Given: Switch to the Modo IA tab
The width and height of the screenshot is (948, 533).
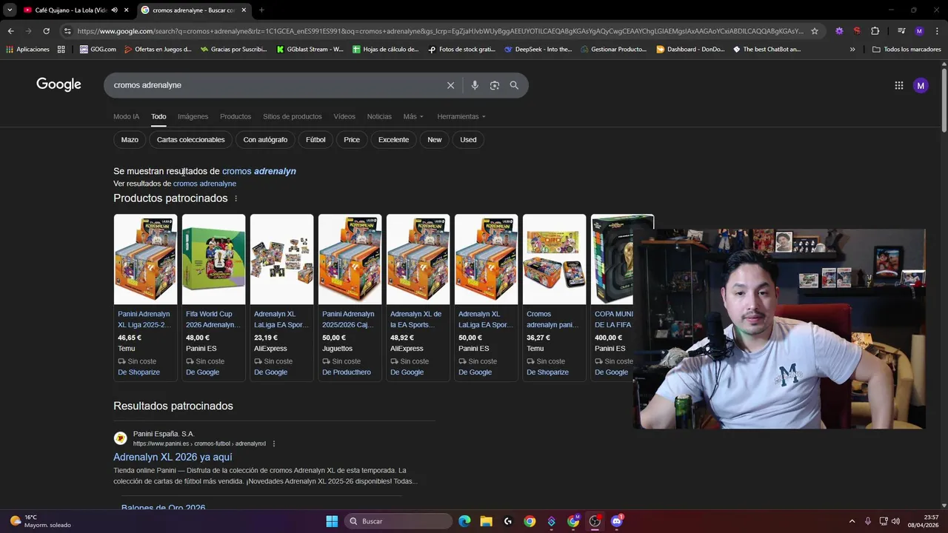Looking at the screenshot, I should (x=126, y=116).
